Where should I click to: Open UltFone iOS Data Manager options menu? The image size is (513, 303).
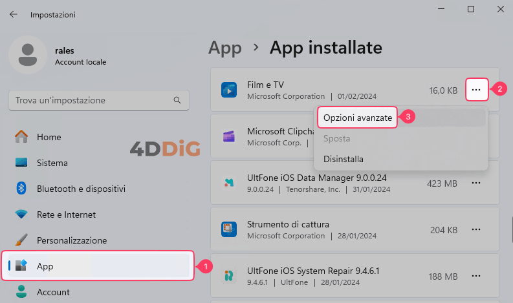pos(476,183)
